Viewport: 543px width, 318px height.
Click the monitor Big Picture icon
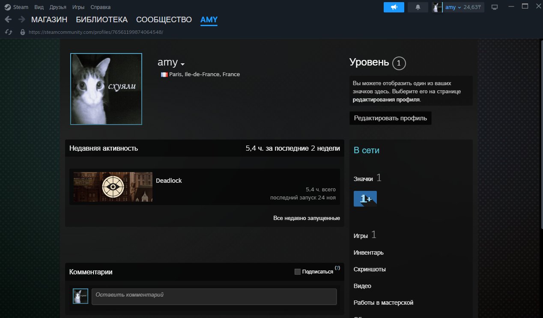click(495, 7)
